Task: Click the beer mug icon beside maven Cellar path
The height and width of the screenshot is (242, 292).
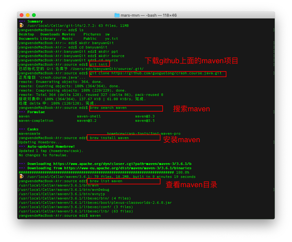Action: click(x=22, y=176)
